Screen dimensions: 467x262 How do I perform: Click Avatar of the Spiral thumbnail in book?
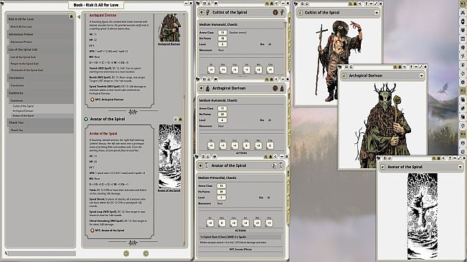[169, 156]
